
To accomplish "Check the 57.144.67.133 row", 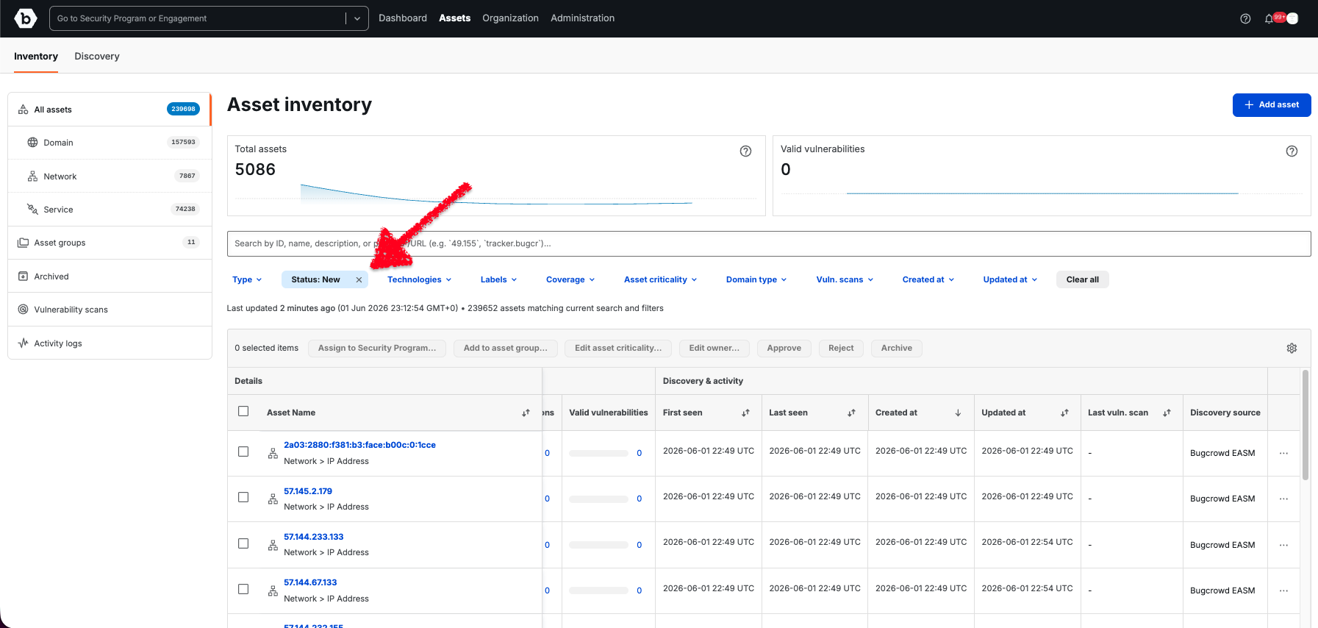I will 243,589.
